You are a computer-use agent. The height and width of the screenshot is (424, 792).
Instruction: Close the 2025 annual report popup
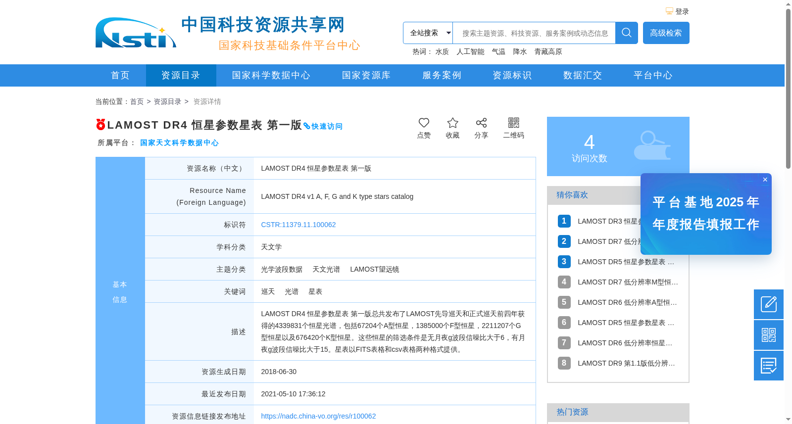[x=765, y=180]
